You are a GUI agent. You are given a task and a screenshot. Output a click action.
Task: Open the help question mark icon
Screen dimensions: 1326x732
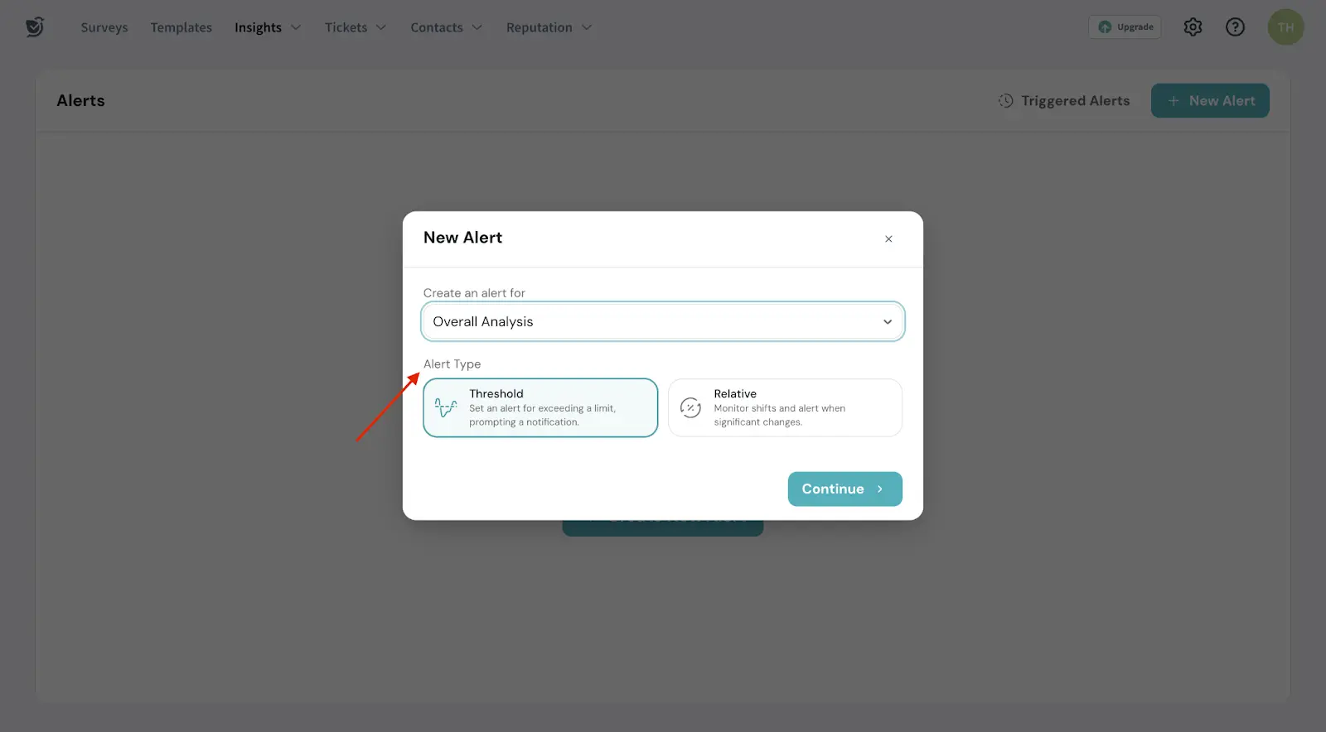pos(1235,27)
